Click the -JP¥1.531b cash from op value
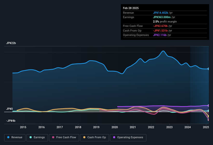 (160, 31)
